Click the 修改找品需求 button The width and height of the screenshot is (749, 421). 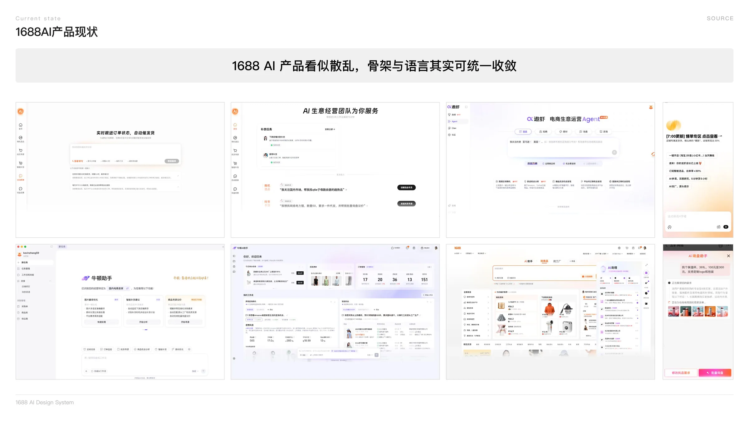click(681, 373)
